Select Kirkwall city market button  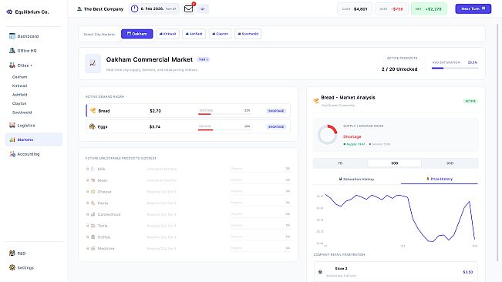pyautogui.click(x=168, y=34)
